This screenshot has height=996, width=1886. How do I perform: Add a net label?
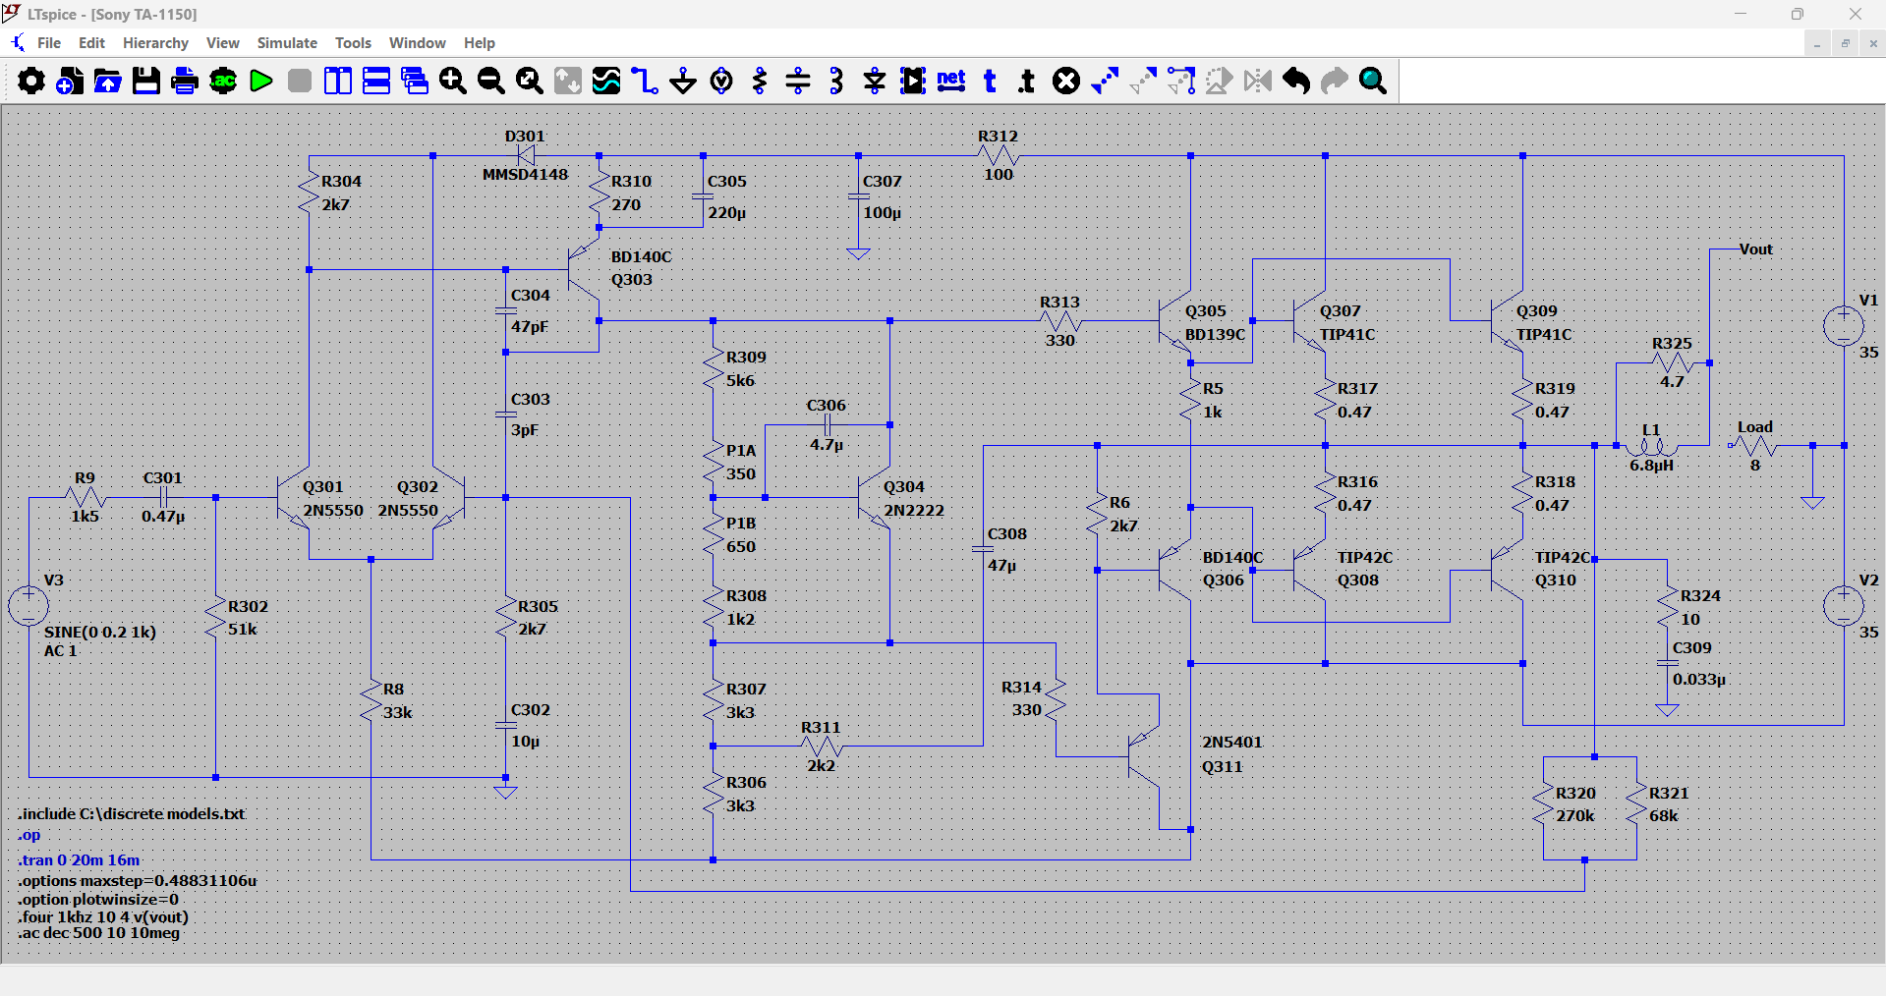coord(951,81)
